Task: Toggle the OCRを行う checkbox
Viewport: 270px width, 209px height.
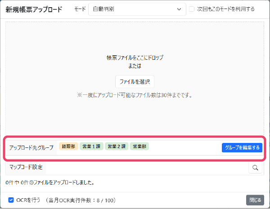Action: [x=11, y=200]
